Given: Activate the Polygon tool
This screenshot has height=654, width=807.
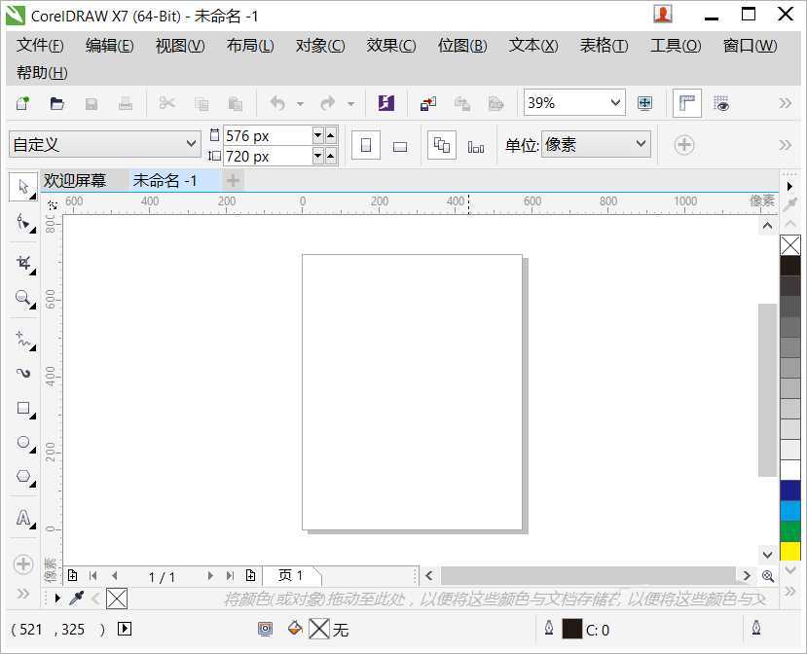Looking at the screenshot, I should click(23, 477).
